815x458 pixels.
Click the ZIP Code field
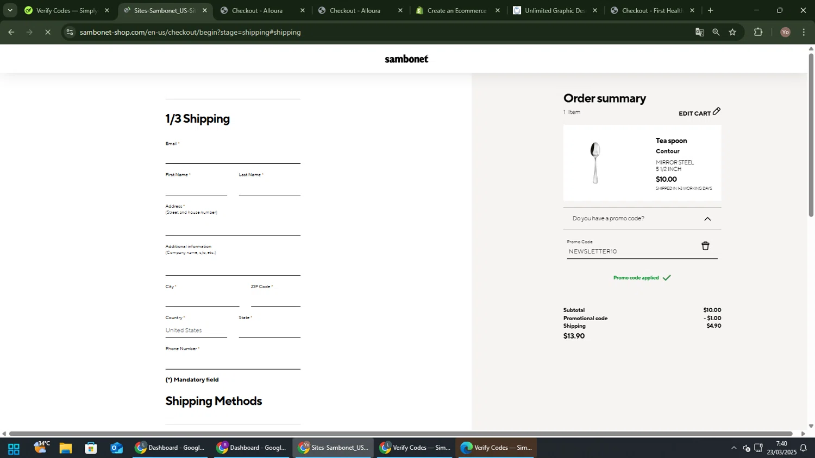pyautogui.click(x=275, y=300)
